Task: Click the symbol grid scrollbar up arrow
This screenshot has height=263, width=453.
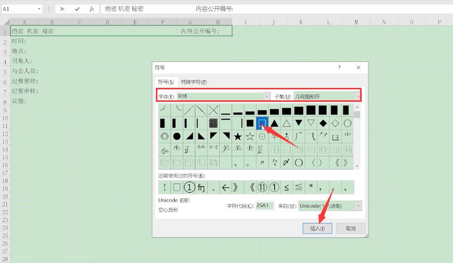Action: tap(357, 107)
